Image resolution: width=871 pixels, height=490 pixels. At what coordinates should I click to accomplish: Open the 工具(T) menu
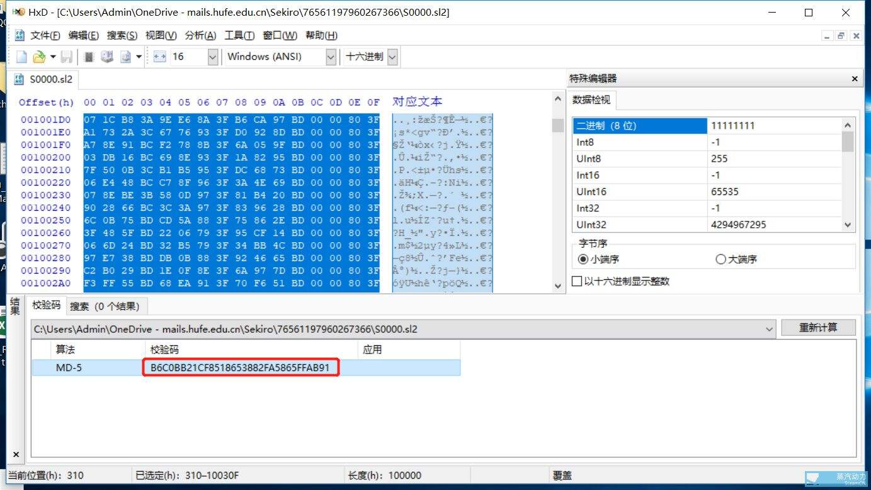tap(239, 35)
